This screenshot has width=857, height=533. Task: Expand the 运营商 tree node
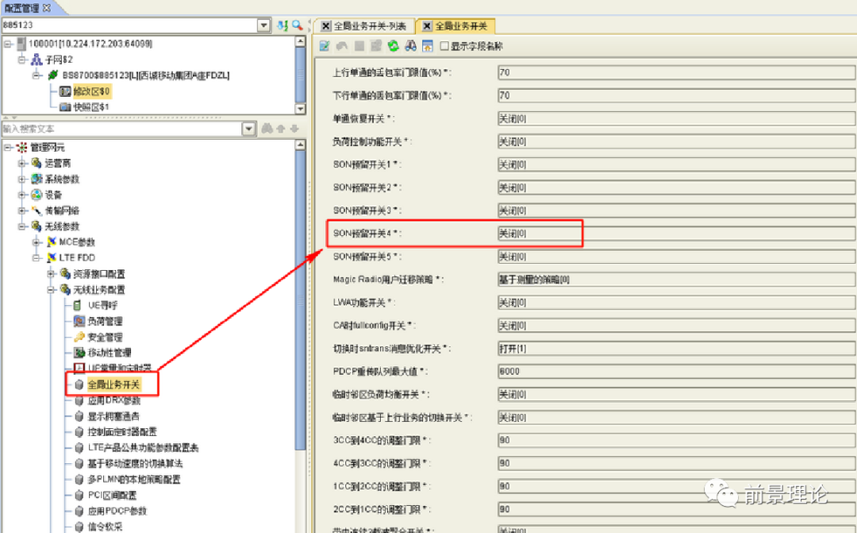click(23, 163)
